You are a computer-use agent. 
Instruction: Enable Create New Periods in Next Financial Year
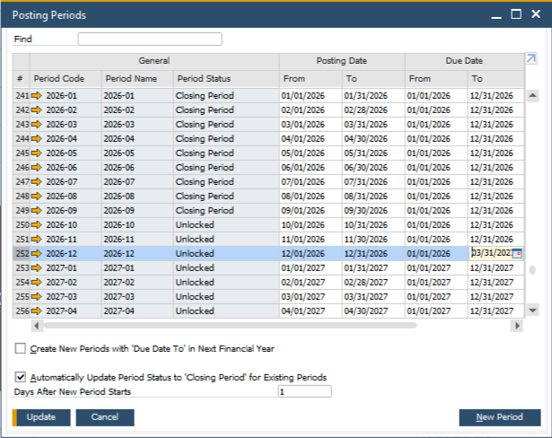21,348
